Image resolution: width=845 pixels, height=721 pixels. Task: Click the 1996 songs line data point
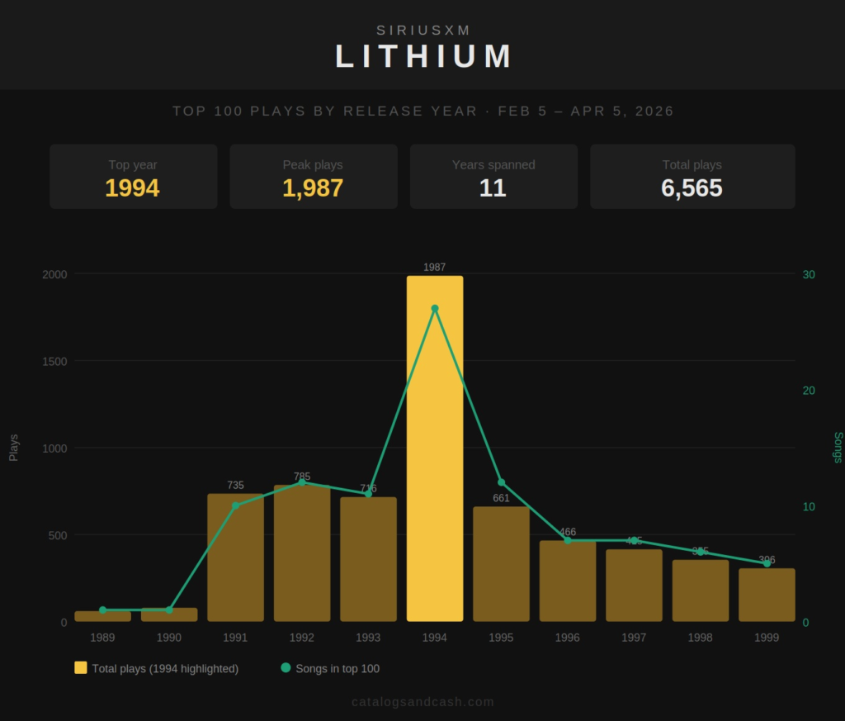tap(568, 540)
